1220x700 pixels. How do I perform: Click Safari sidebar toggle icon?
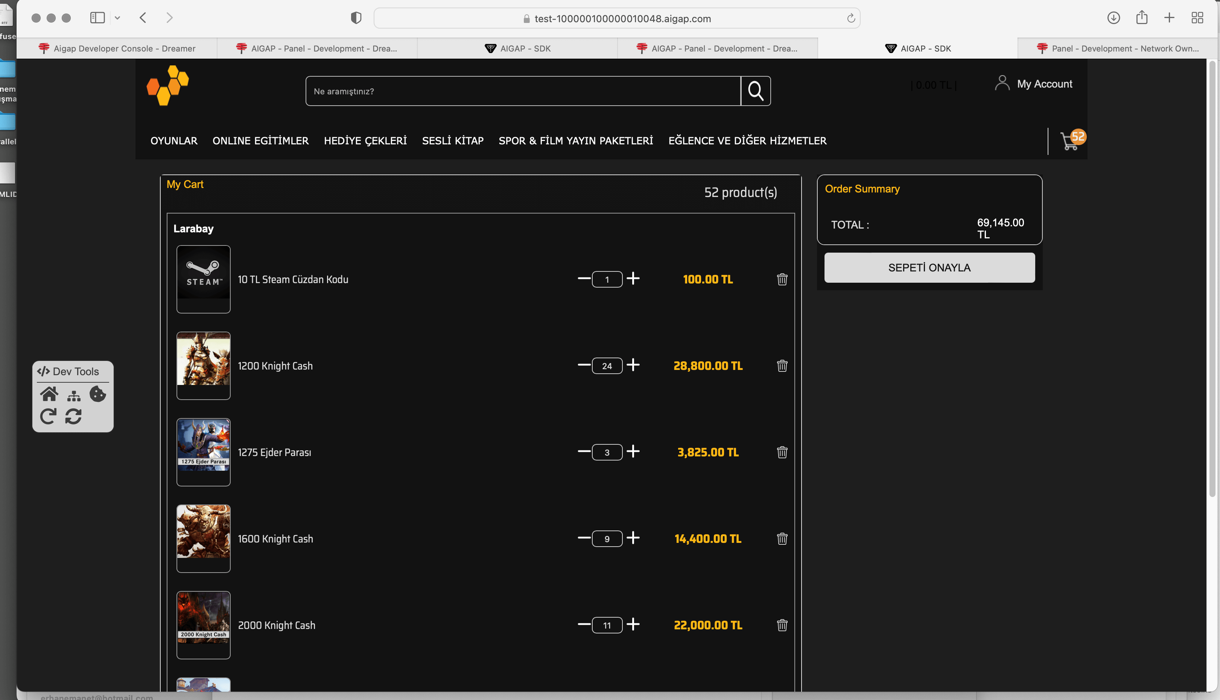pos(97,18)
